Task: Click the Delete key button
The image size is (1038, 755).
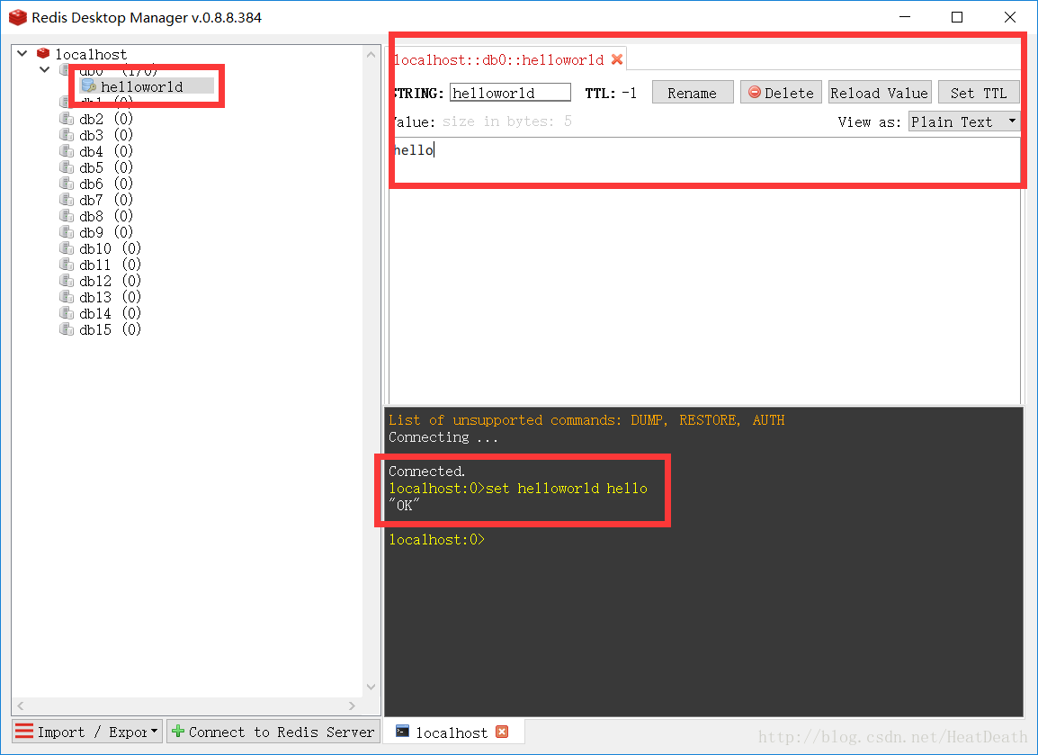Action: (781, 93)
